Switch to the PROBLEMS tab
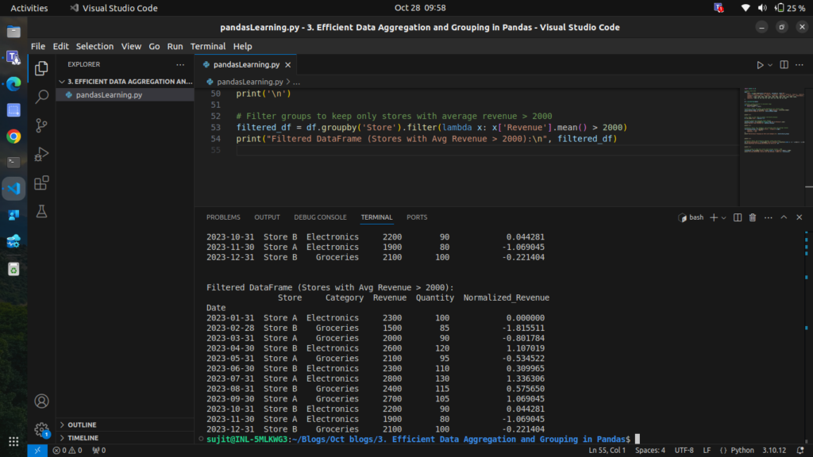Image resolution: width=813 pixels, height=457 pixels. click(x=223, y=217)
